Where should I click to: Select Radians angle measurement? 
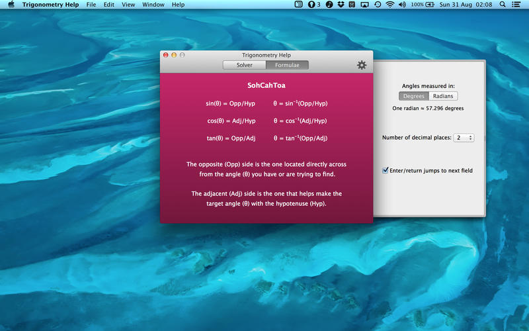443,96
